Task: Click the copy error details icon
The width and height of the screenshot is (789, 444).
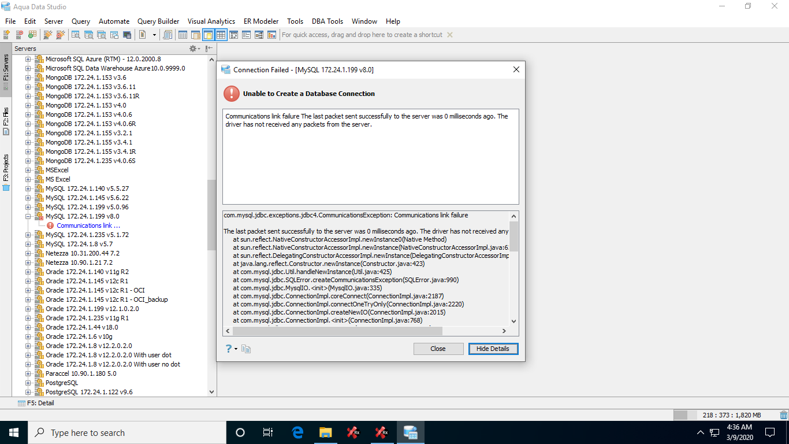Action: (246, 349)
